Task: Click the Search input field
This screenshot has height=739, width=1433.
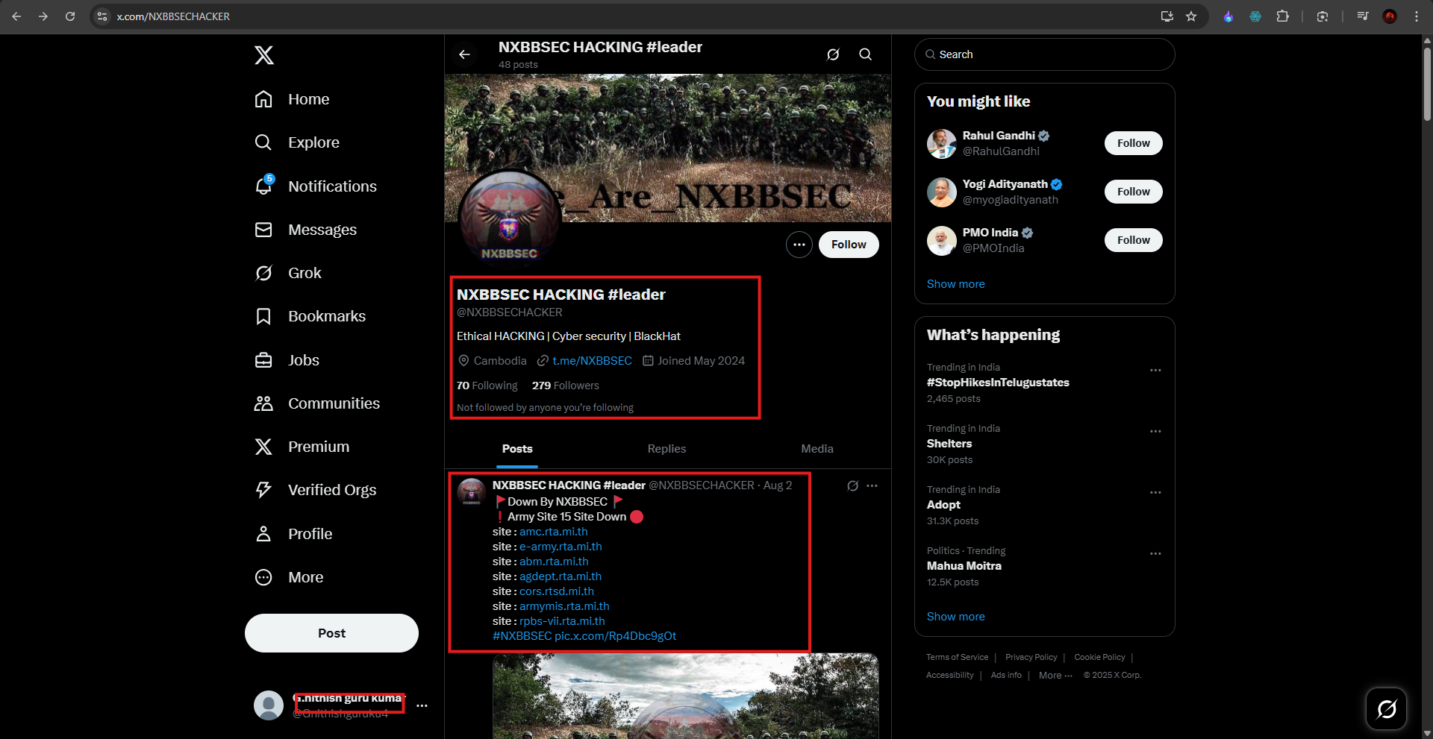Action: [1044, 54]
